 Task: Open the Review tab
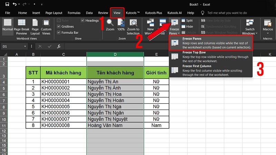tap(103, 13)
